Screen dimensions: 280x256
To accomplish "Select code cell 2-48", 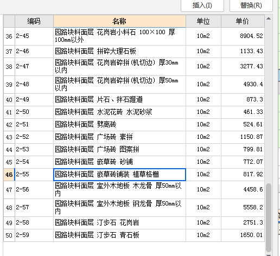I will (x=34, y=85).
